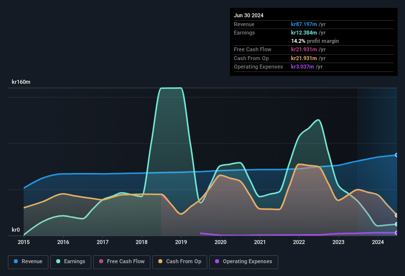Click the 2024 x-axis label
Image resolution: width=405 pixels, height=276 pixels.
(378, 242)
